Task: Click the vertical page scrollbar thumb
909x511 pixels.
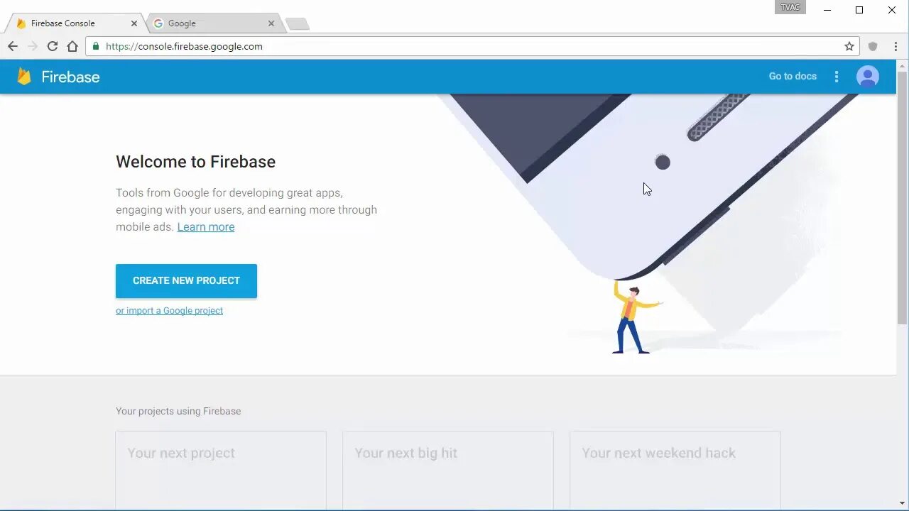Action: (903, 197)
